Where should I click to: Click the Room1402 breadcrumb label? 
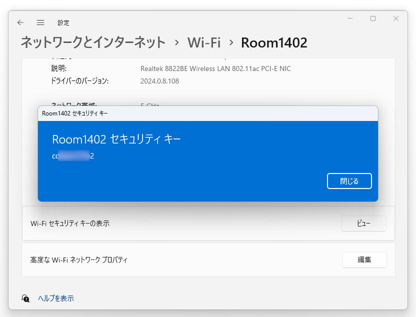pyautogui.click(x=273, y=43)
